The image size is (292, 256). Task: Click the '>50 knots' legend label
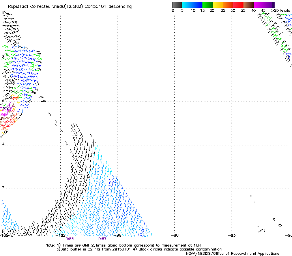pos(281,11)
